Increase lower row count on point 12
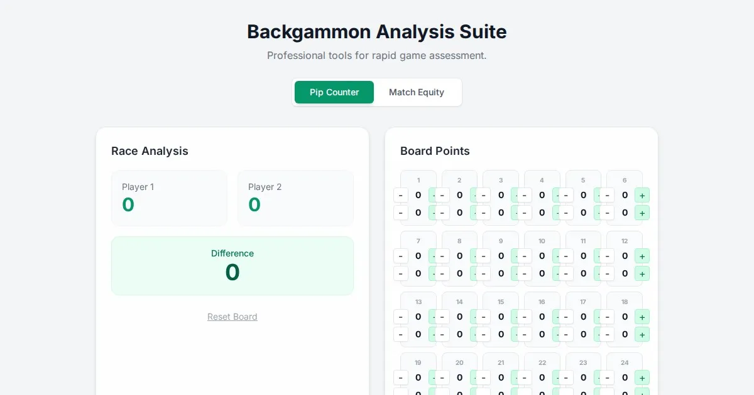The width and height of the screenshot is (754, 395). pyautogui.click(x=642, y=273)
